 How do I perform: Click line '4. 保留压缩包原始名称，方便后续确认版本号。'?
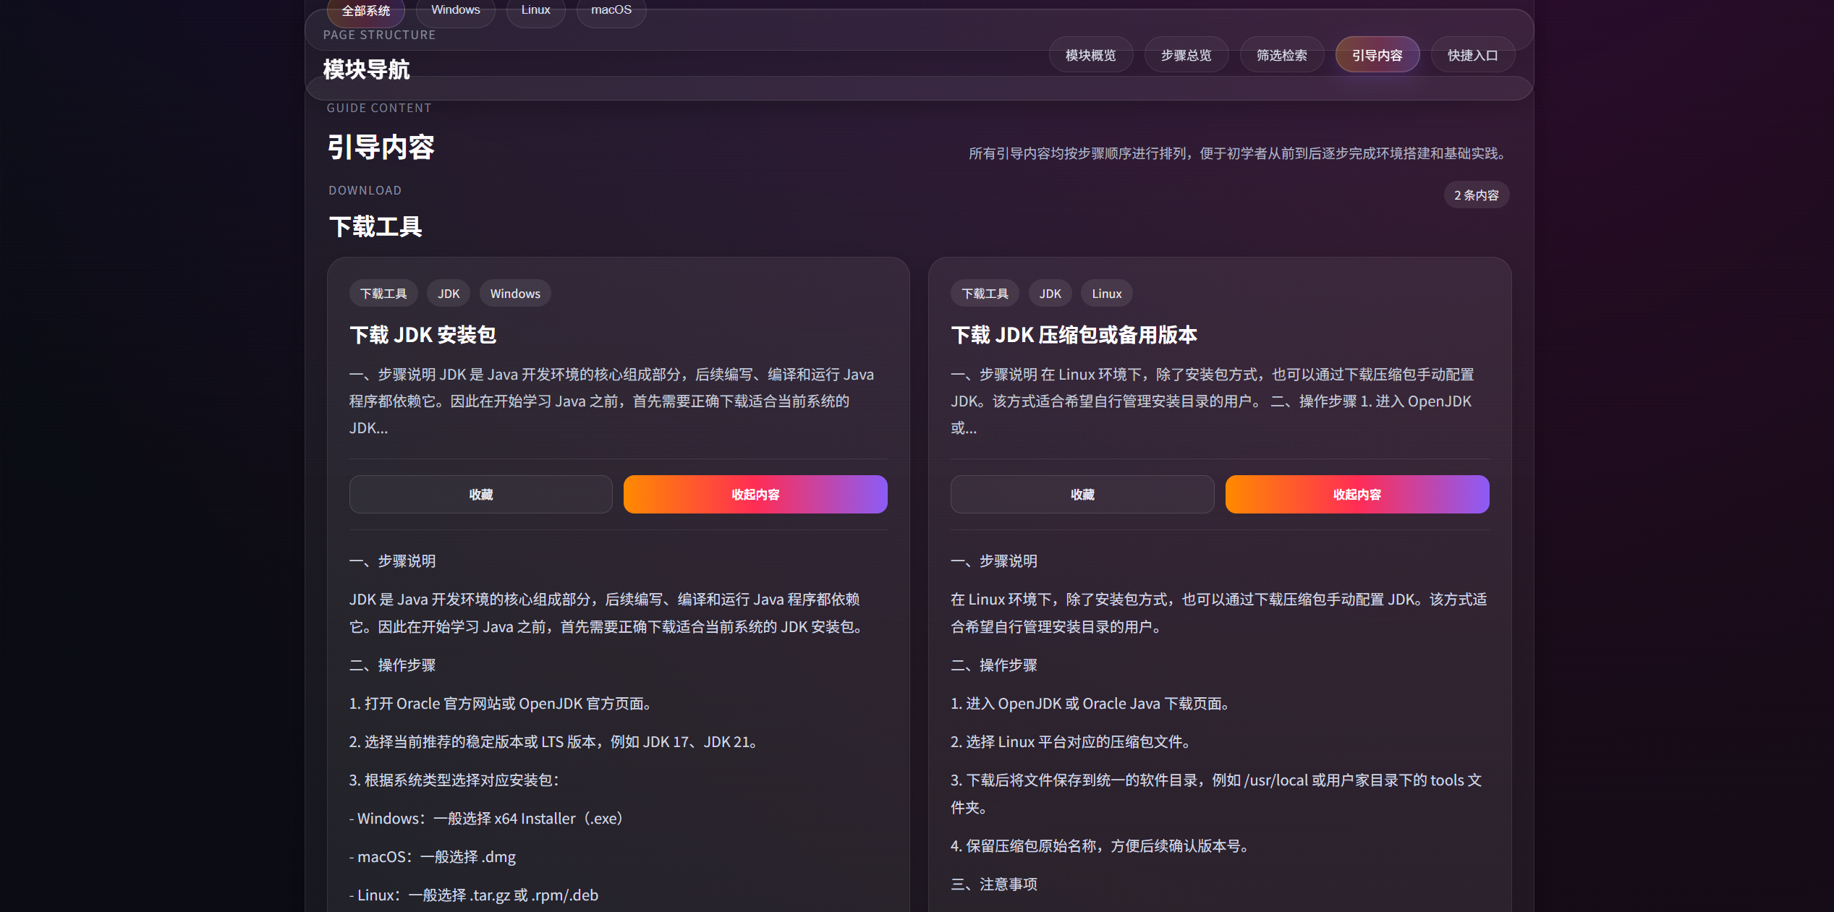tap(1102, 846)
